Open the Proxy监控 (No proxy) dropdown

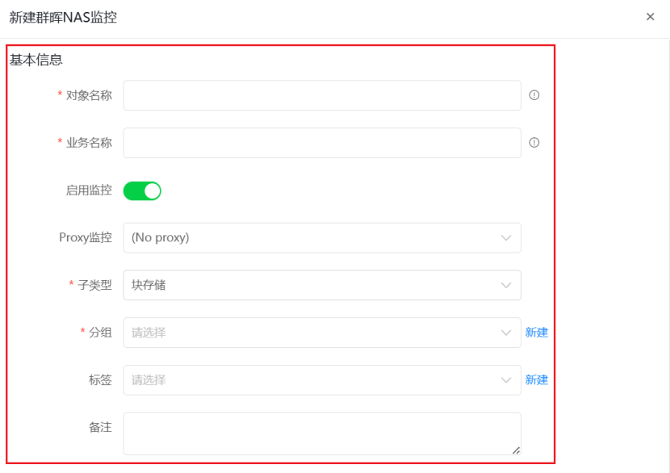[x=322, y=237]
